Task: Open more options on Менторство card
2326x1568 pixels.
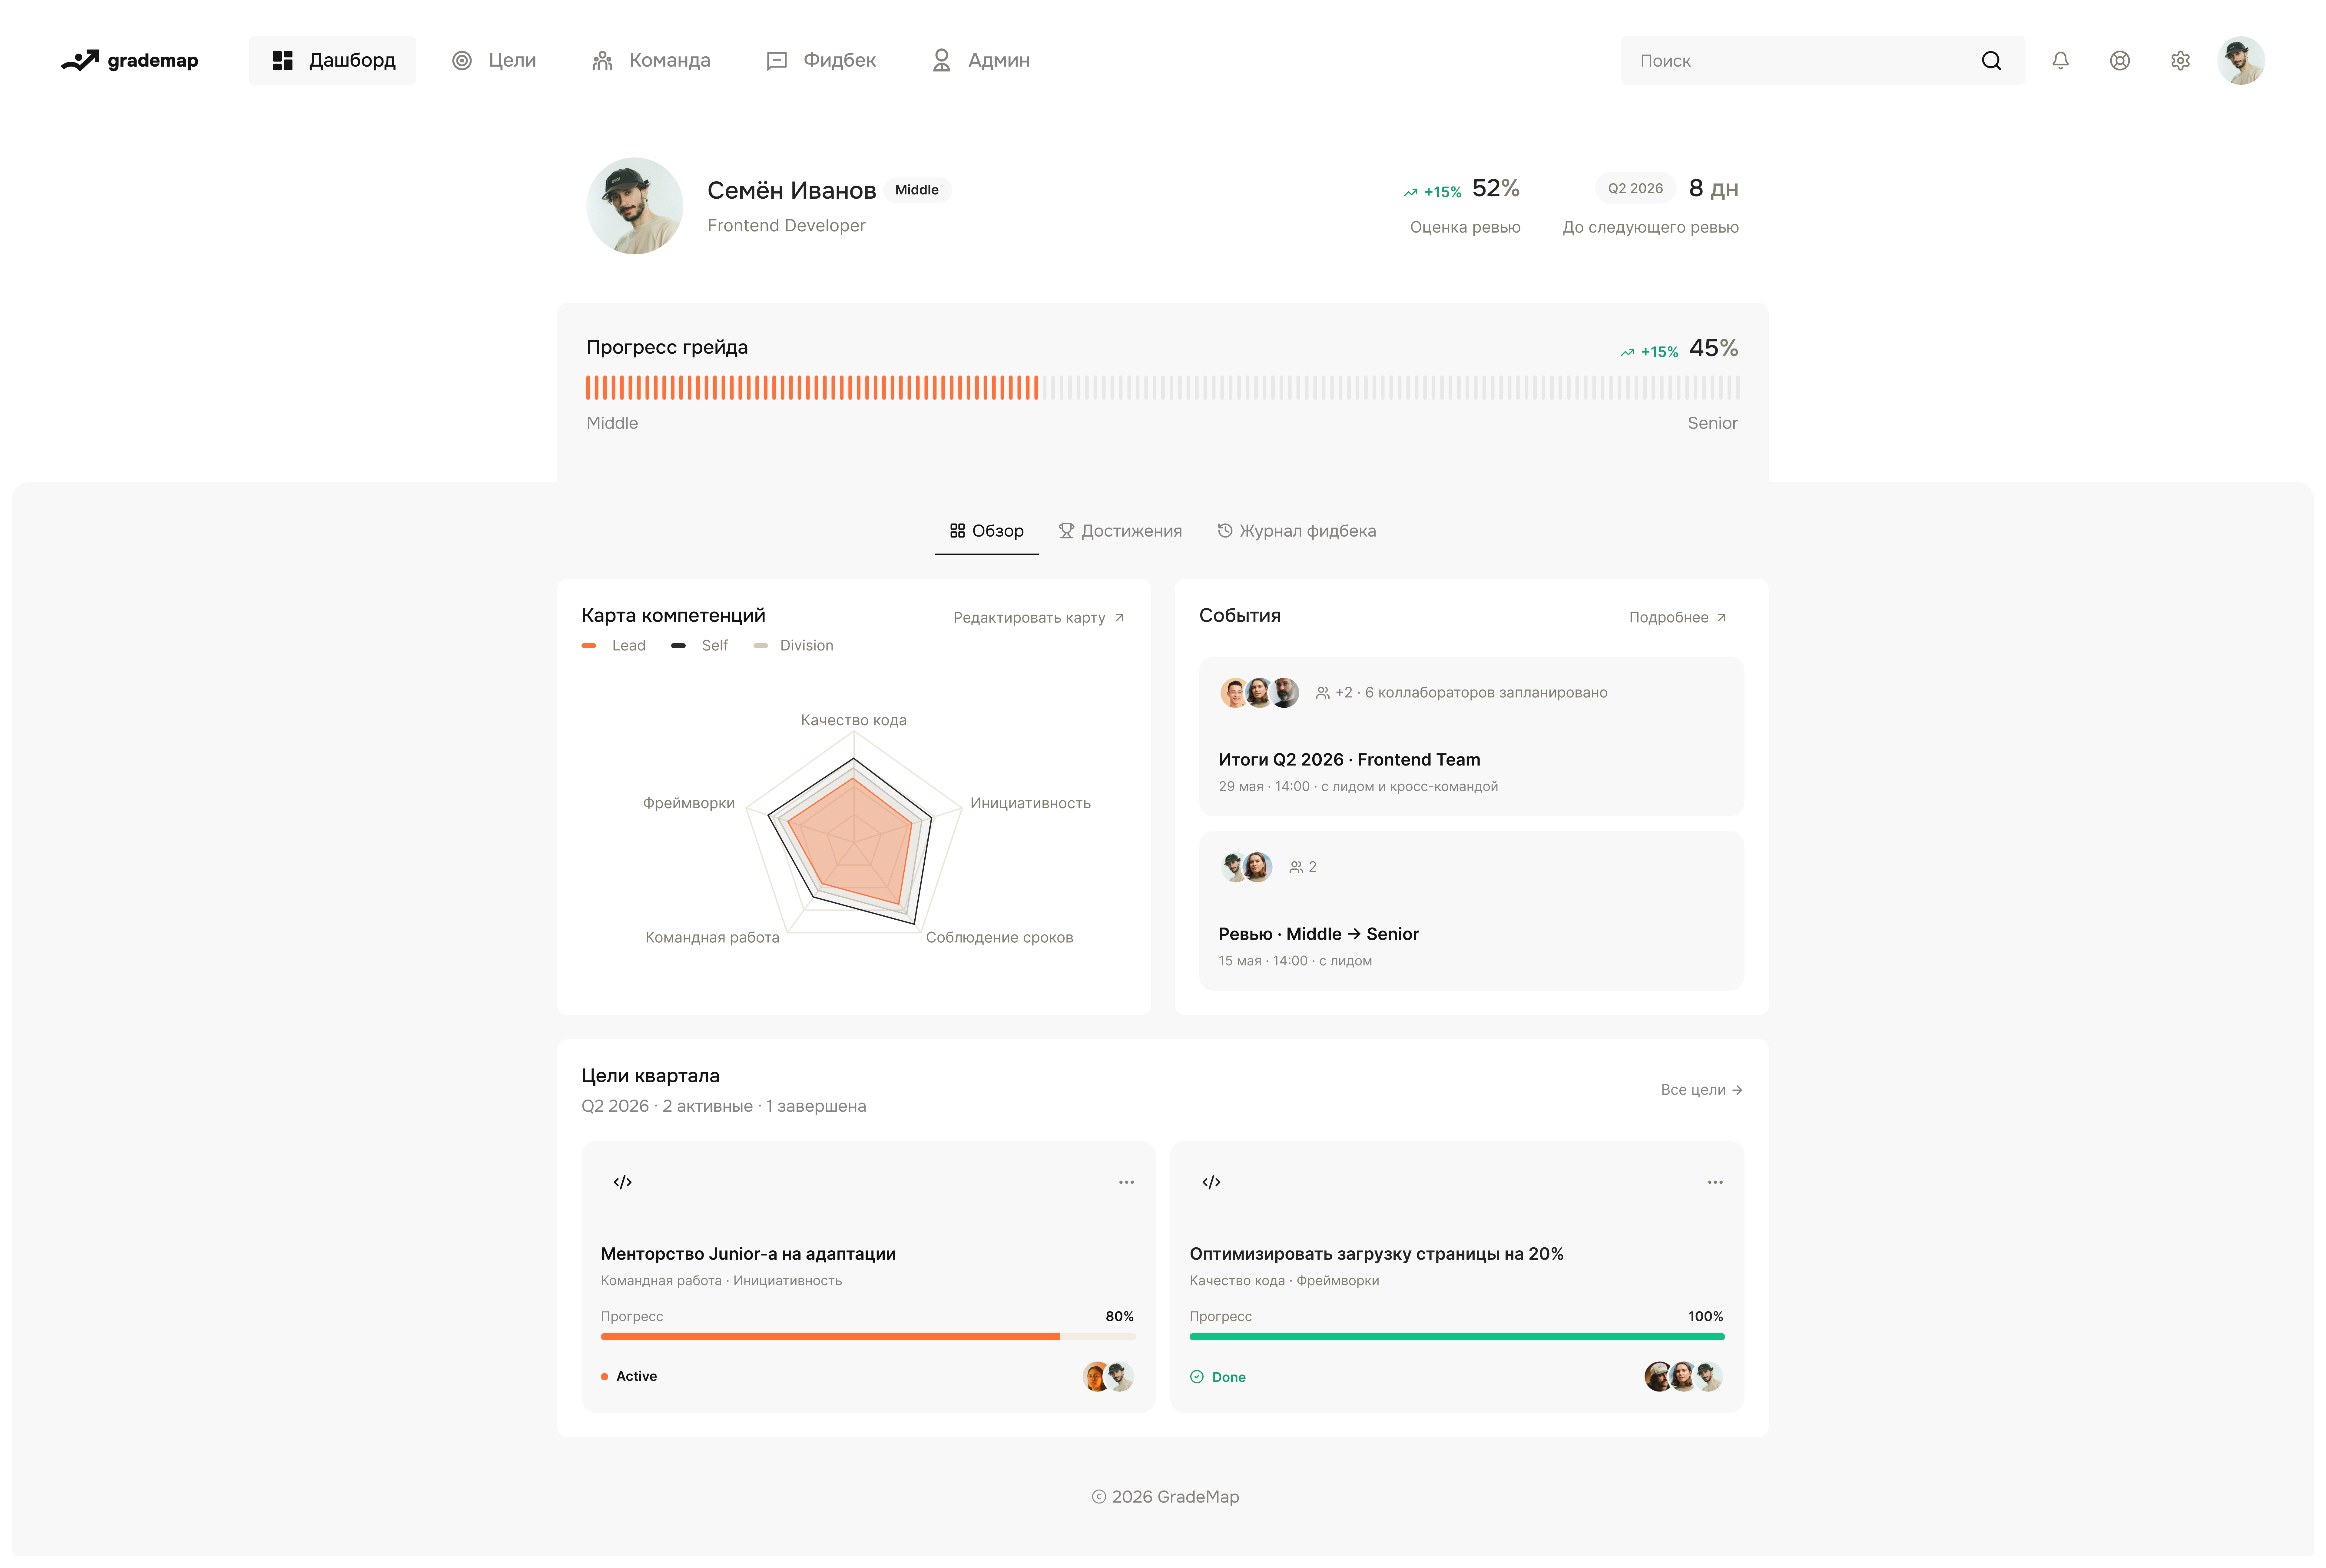Action: click(1126, 1182)
